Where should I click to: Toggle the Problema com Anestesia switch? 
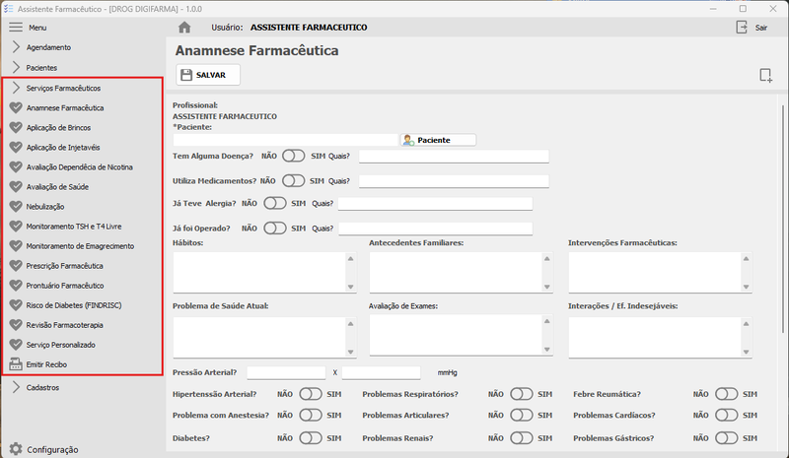click(311, 416)
